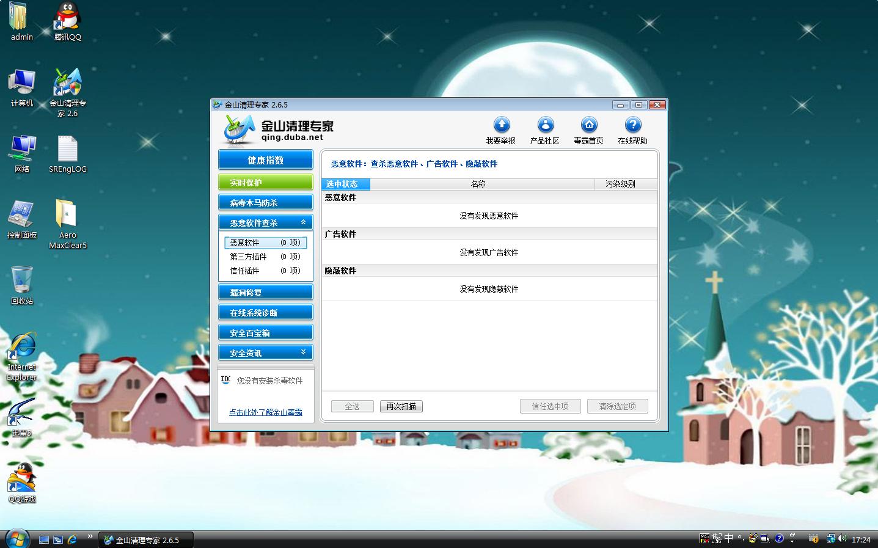Launch QQ游戏 desktop shortcut
878x548 pixels.
tap(22, 483)
